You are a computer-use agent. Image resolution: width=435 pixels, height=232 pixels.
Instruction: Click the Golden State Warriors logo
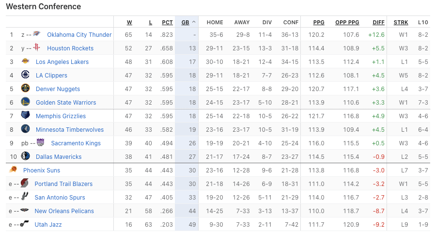coord(25,102)
